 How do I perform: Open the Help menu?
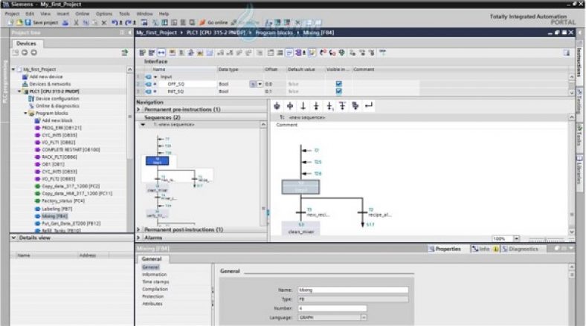164,13
